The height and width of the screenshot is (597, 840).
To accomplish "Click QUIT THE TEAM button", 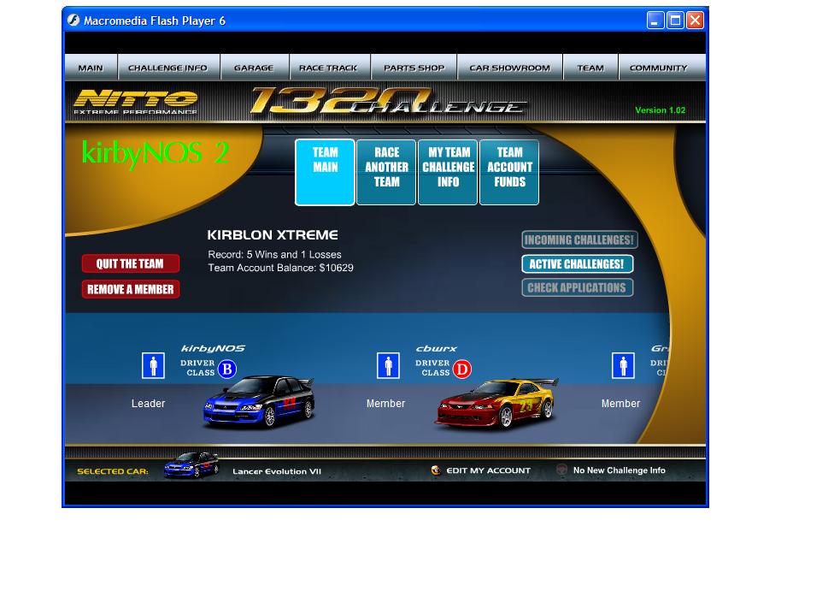I will 130,263.
